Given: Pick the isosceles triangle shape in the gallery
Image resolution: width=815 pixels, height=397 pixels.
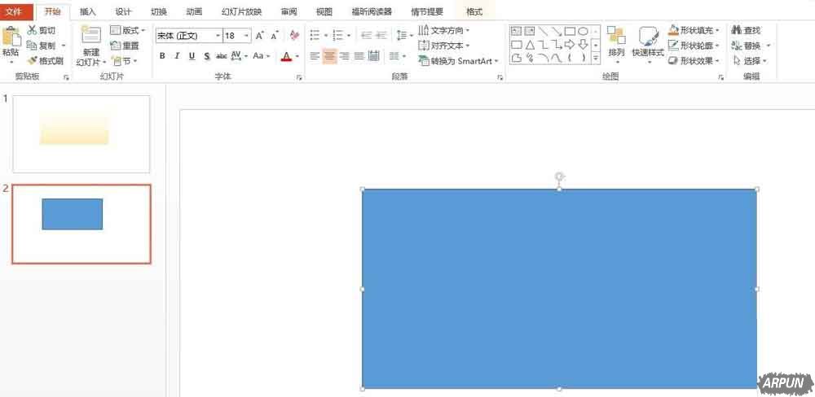Looking at the screenshot, I should pyautogui.click(x=530, y=45).
